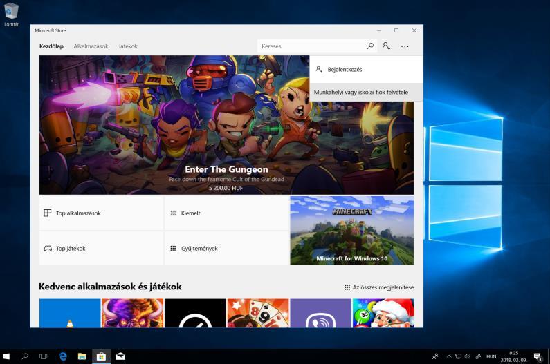
Task: Maximize the Microsoft Store window
Action: 396,30
